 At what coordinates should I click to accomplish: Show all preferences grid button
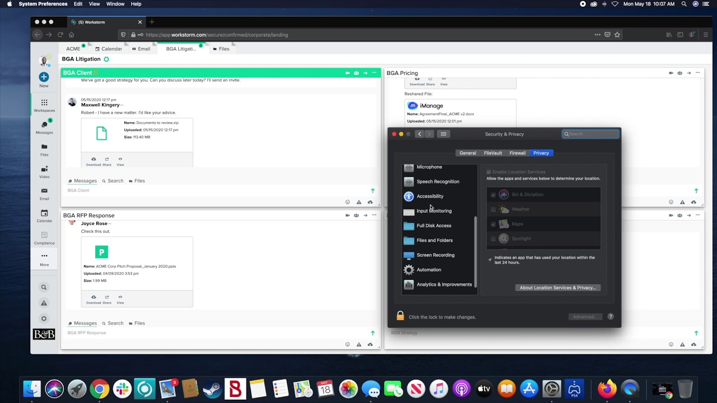(x=443, y=134)
